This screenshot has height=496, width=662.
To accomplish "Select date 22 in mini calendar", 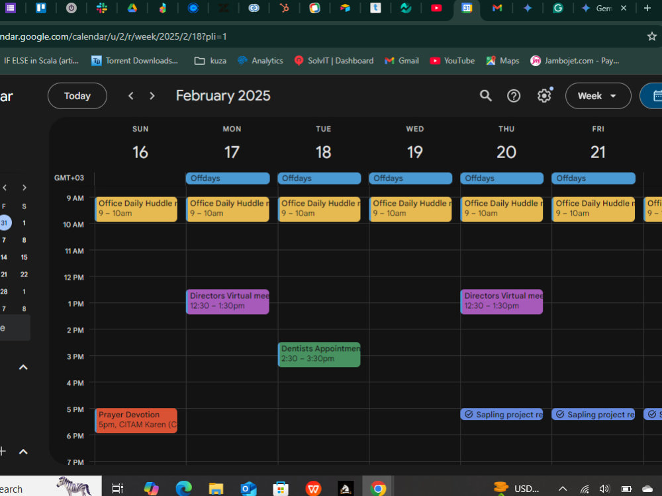I will 24,274.
